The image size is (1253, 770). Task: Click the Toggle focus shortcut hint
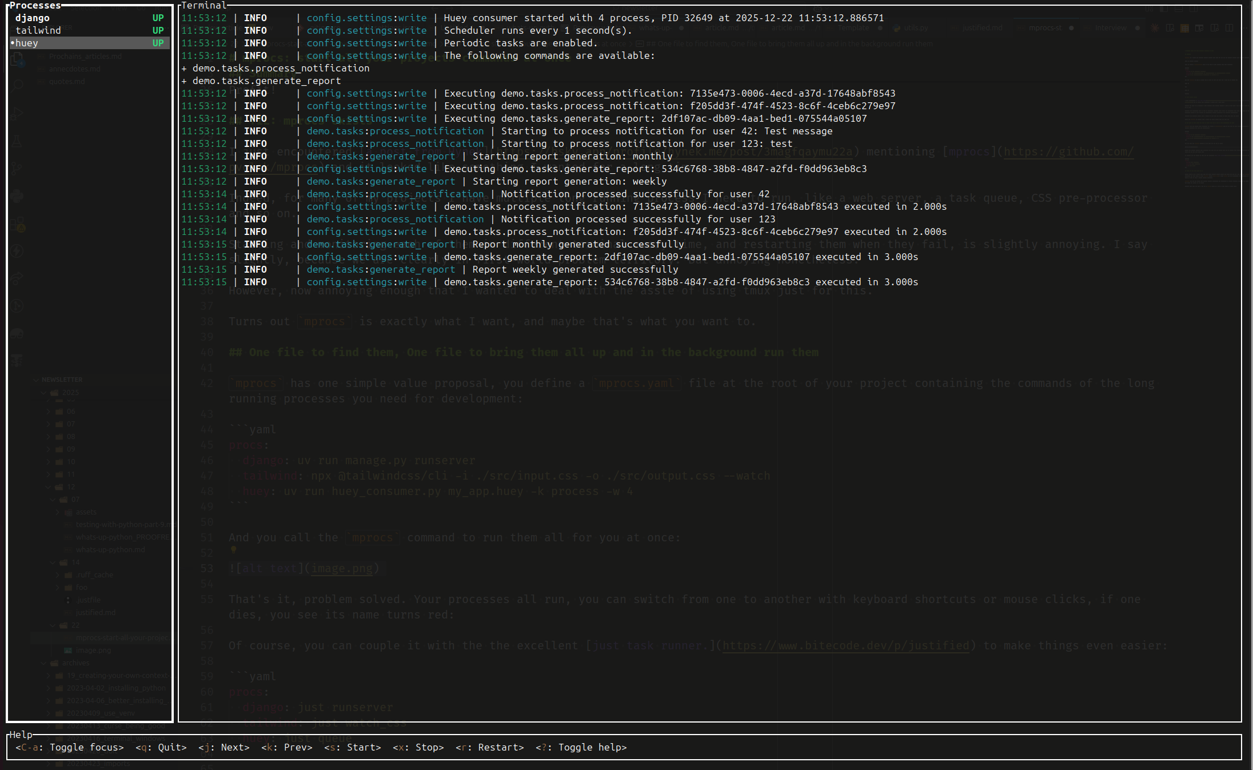pos(69,747)
